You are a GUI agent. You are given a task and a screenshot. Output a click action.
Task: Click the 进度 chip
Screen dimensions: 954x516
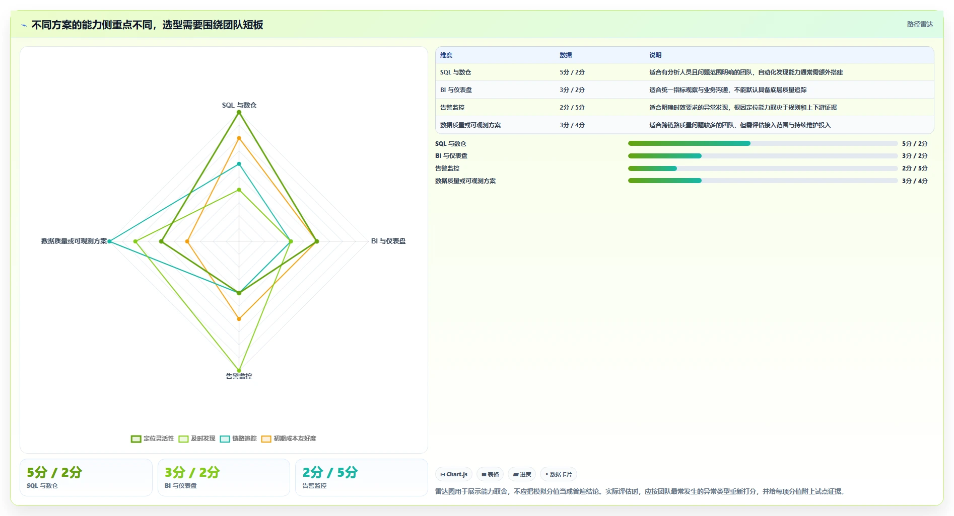522,474
